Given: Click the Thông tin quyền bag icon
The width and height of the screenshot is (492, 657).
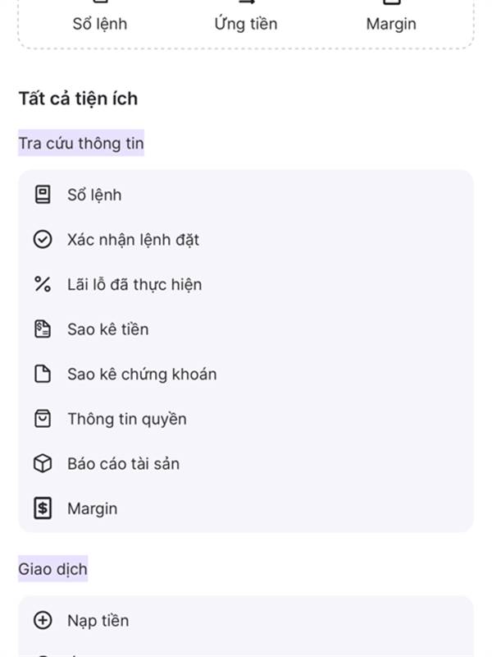Looking at the screenshot, I should pyautogui.click(x=42, y=419).
